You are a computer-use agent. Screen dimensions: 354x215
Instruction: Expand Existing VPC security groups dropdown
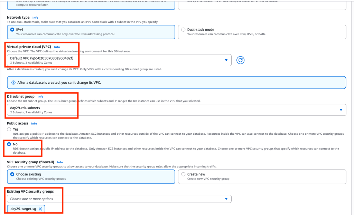pyautogui.click(x=119, y=199)
